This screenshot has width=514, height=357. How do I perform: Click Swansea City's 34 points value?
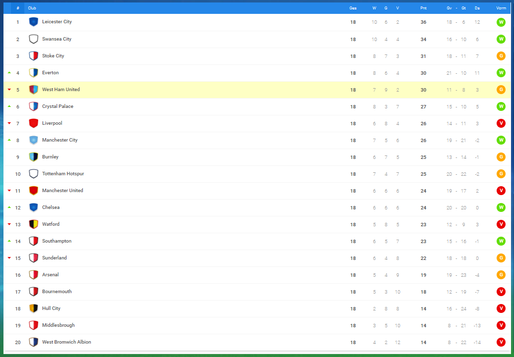[424, 39]
